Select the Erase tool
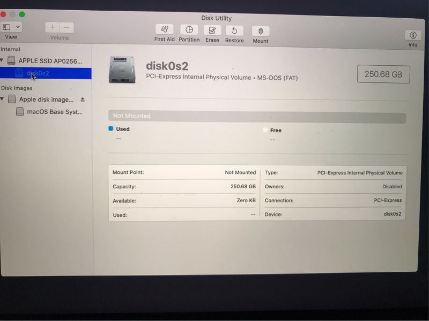The width and height of the screenshot is (429, 321). coord(212,30)
